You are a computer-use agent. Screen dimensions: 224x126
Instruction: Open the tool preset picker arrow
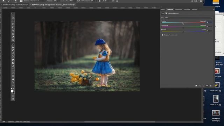11,1
